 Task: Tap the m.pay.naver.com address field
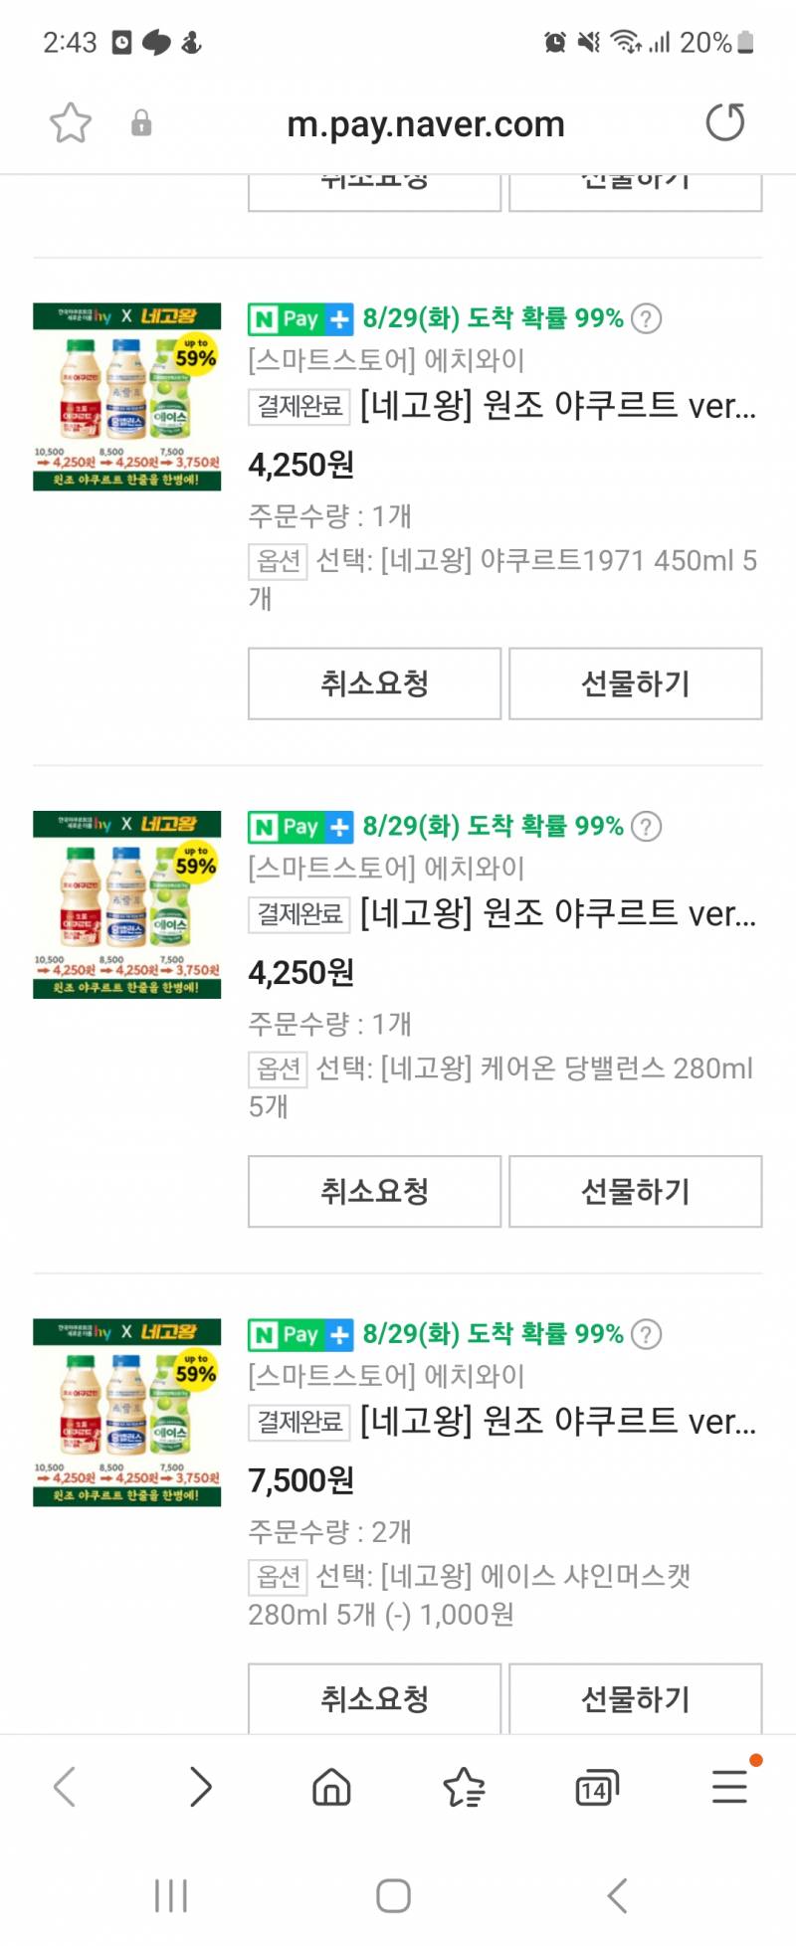(x=426, y=124)
